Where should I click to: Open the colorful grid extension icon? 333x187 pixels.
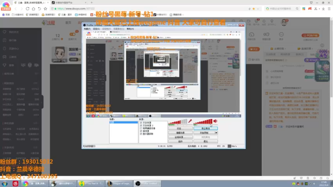click(304, 9)
